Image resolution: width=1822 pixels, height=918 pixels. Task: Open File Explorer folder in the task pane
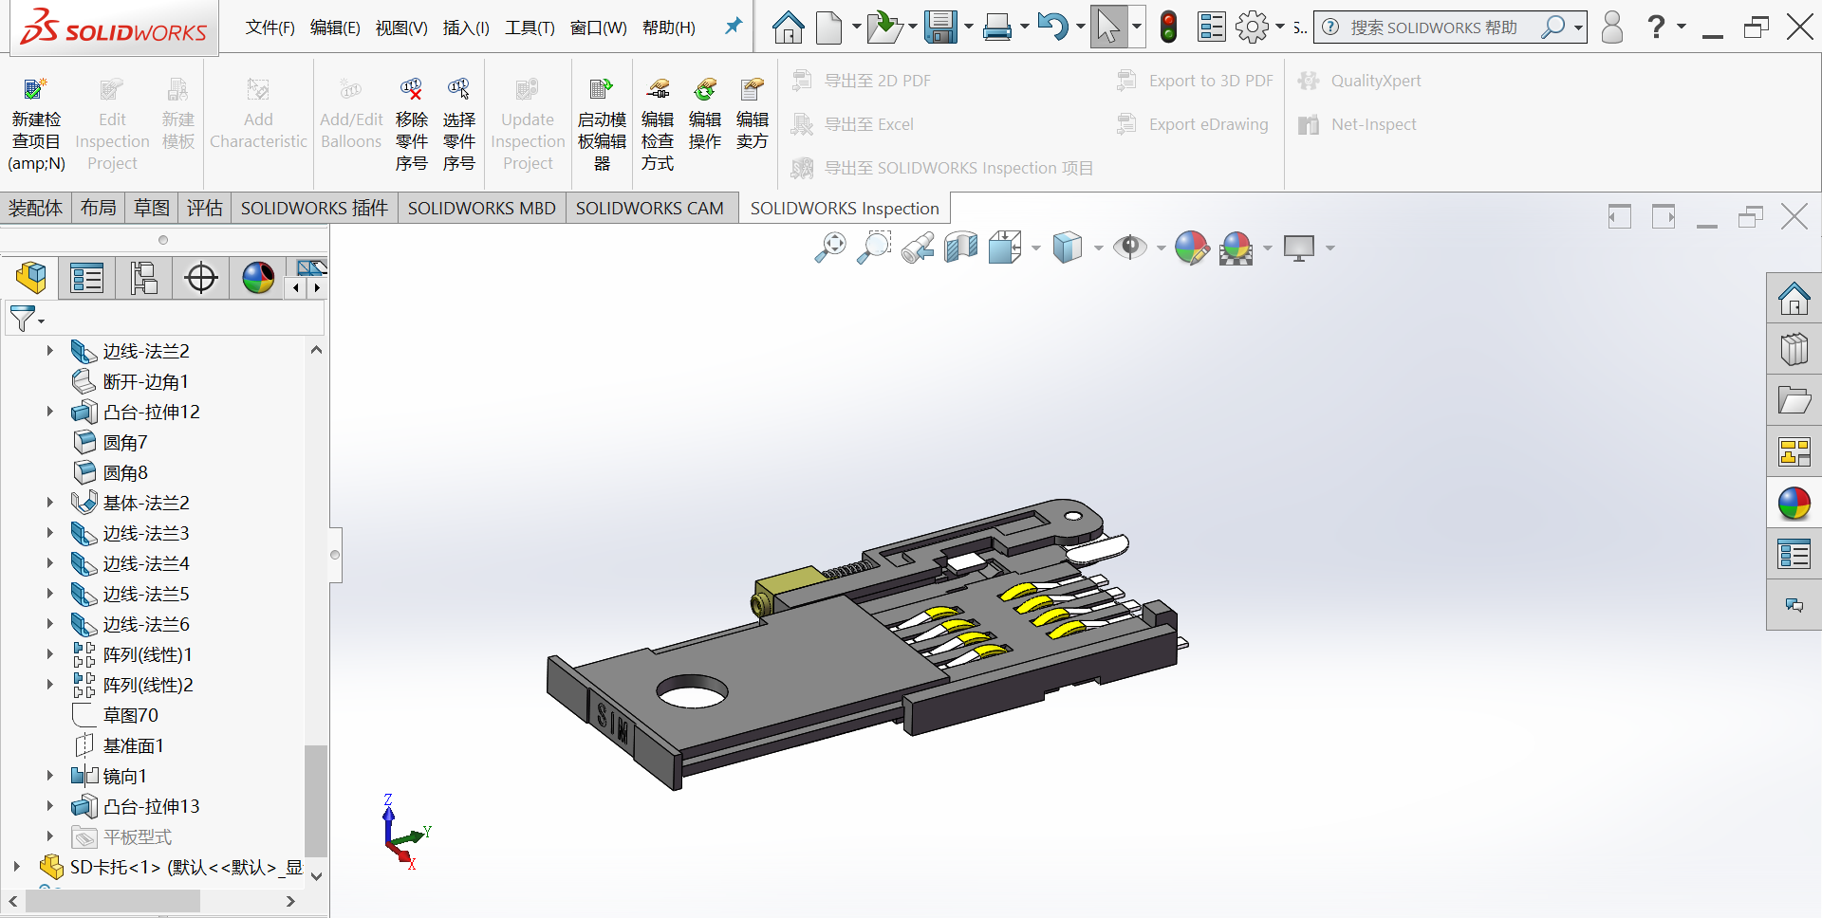click(x=1794, y=400)
